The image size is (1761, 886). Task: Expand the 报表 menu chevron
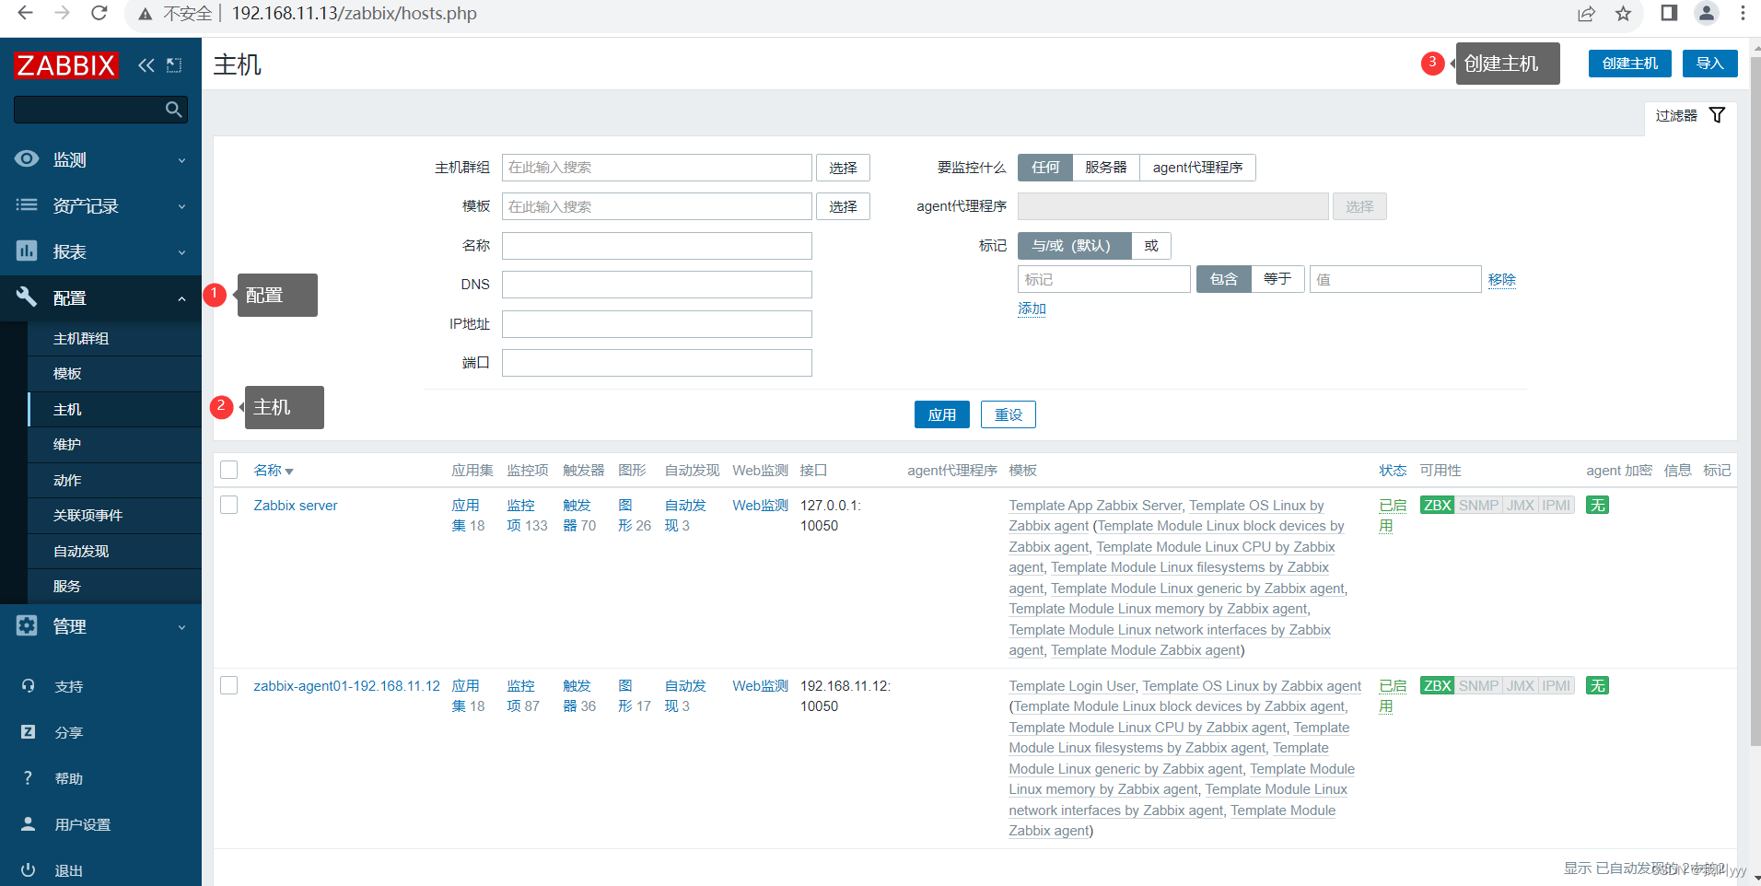click(181, 252)
